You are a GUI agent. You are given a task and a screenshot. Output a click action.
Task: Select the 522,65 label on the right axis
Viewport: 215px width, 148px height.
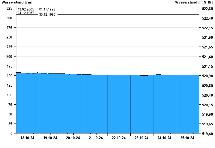coord(207,9)
